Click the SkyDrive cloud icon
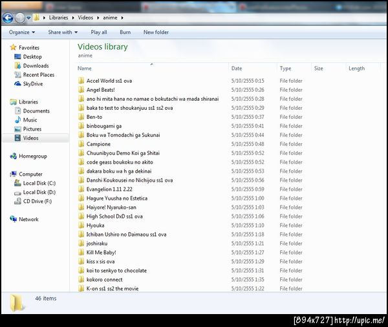Screen dimensions: 388x327 point(17,83)
